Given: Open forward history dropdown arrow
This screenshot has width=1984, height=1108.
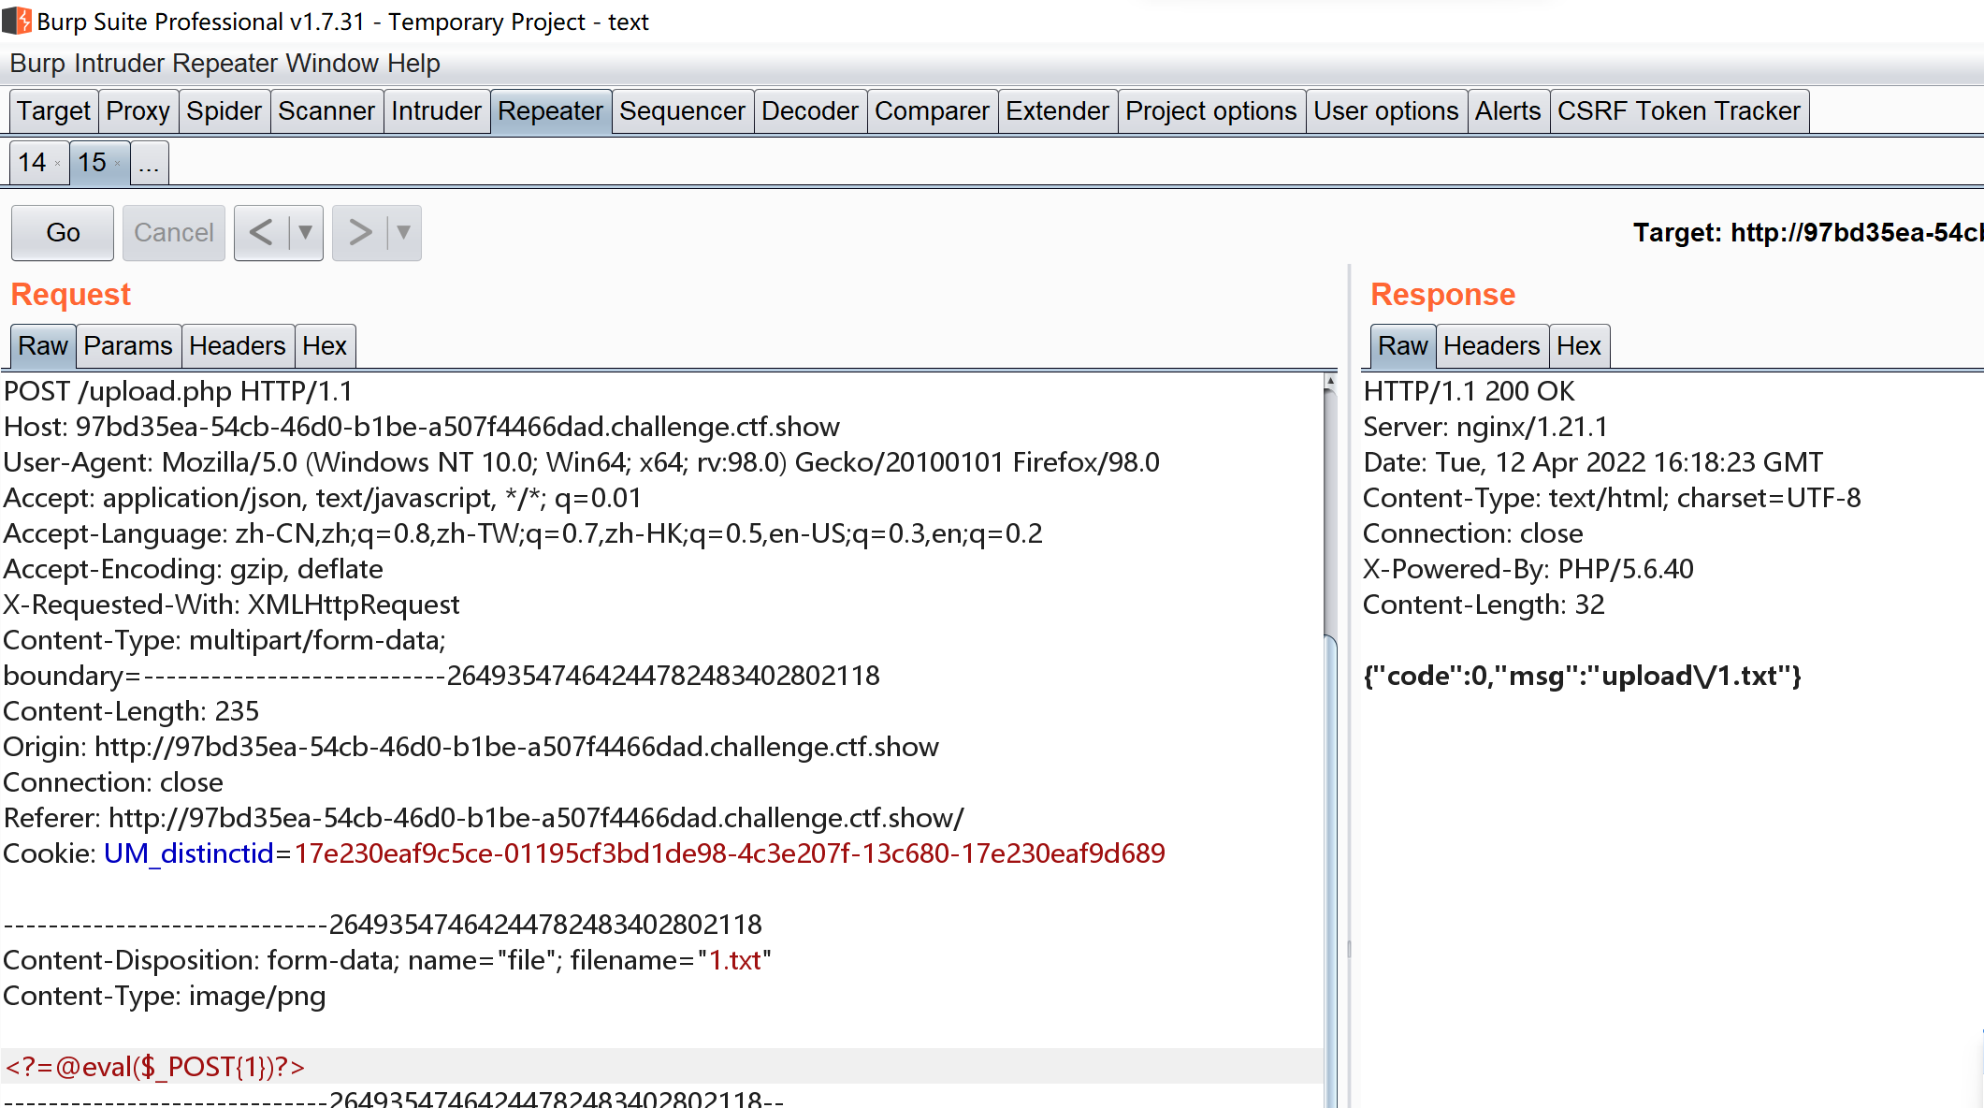Looking at the screenshot, I should 403,233.
